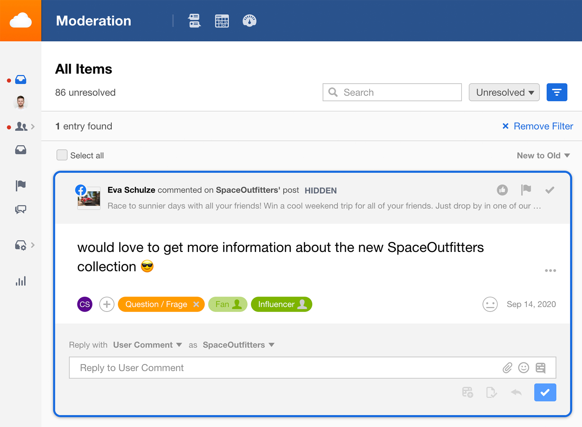Open the blue inbox icon in sidebar
582x427 pixels.
click(x=21, y=79)
